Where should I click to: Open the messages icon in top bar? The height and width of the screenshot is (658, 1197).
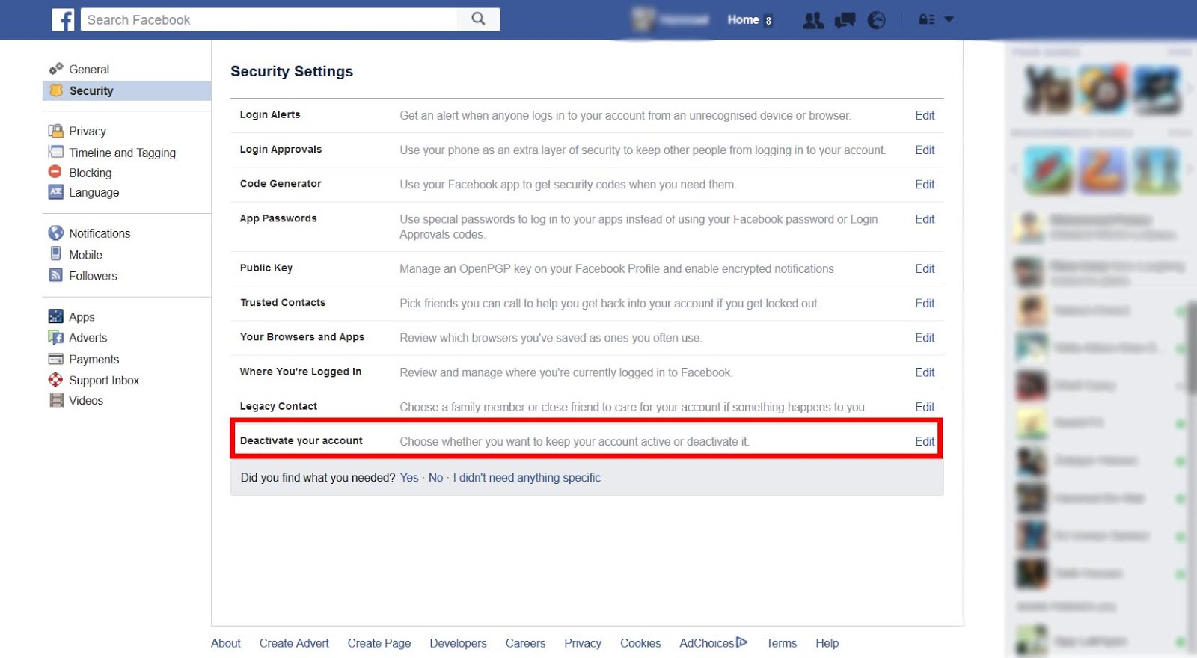pos(845,20)
